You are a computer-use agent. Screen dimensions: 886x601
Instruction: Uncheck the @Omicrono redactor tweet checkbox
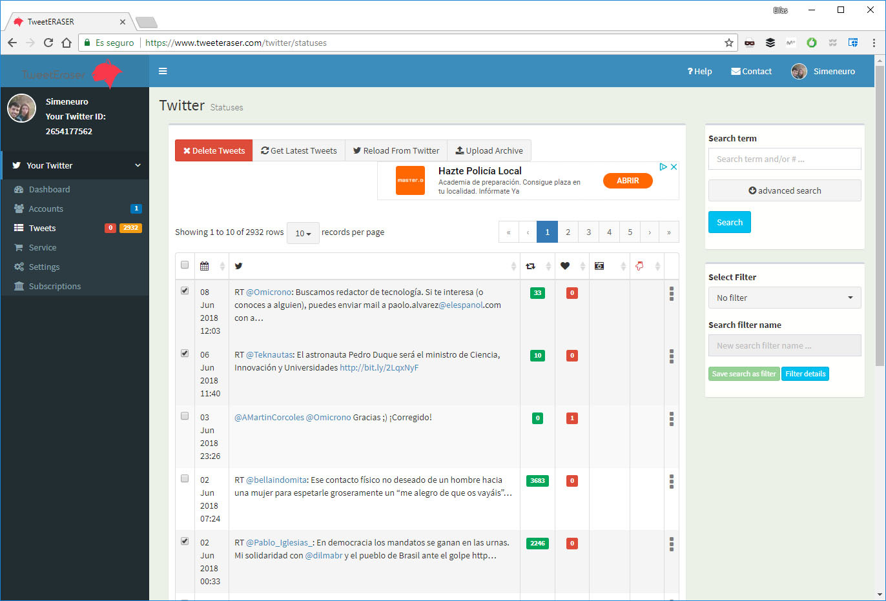pos(185,291)
